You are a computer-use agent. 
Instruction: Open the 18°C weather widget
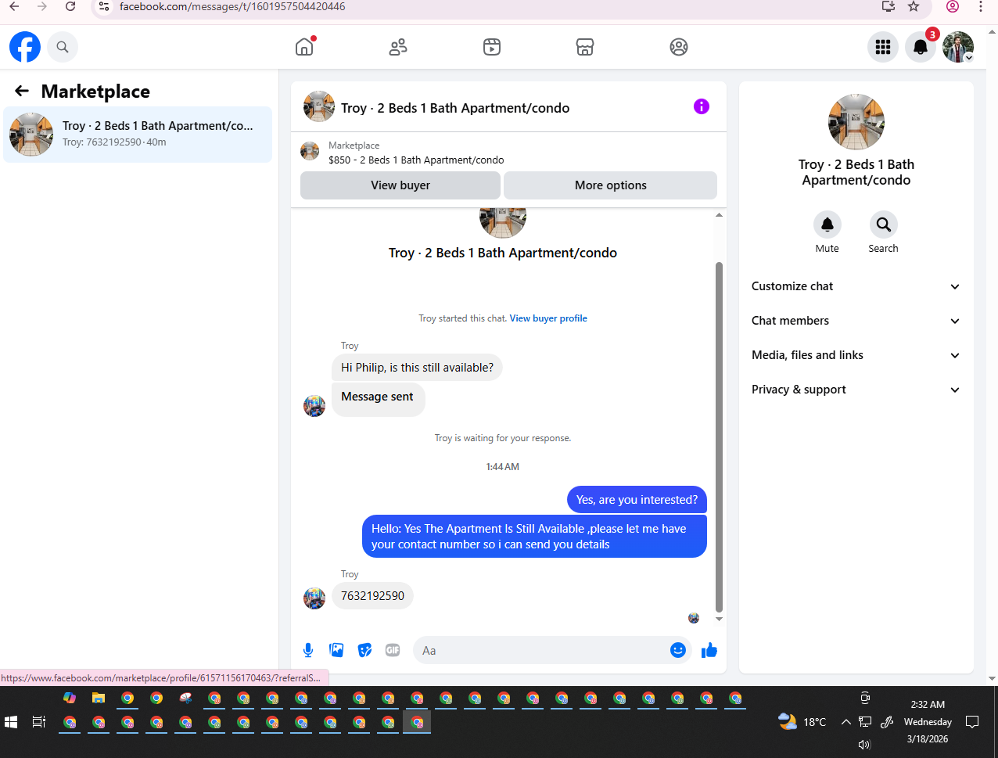802,721
